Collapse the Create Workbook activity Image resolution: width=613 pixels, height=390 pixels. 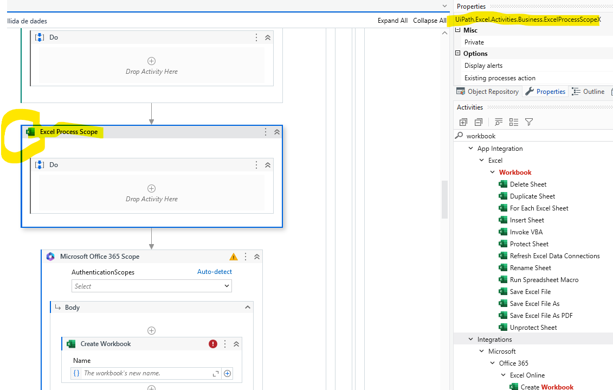(x=236, y=344)
